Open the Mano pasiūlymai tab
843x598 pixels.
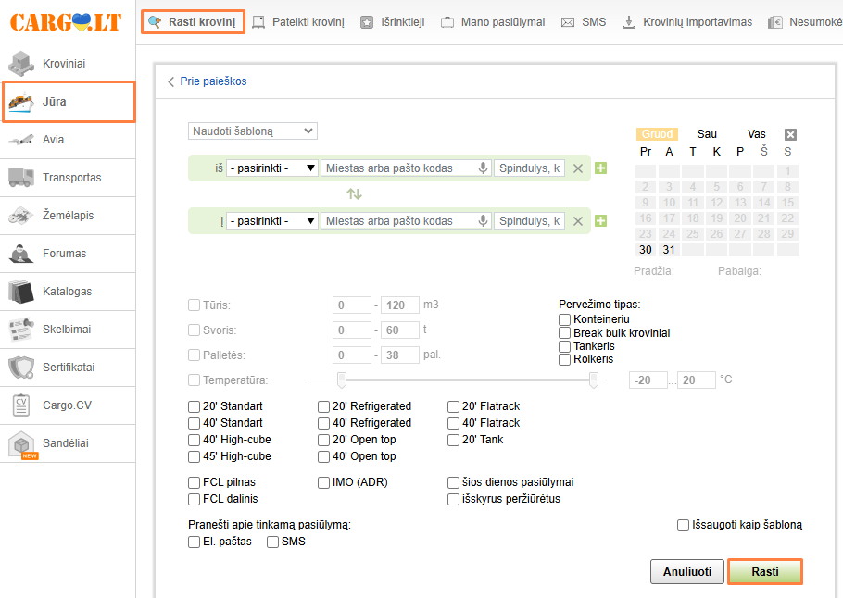pyautogui.click(x=493, y=21)
